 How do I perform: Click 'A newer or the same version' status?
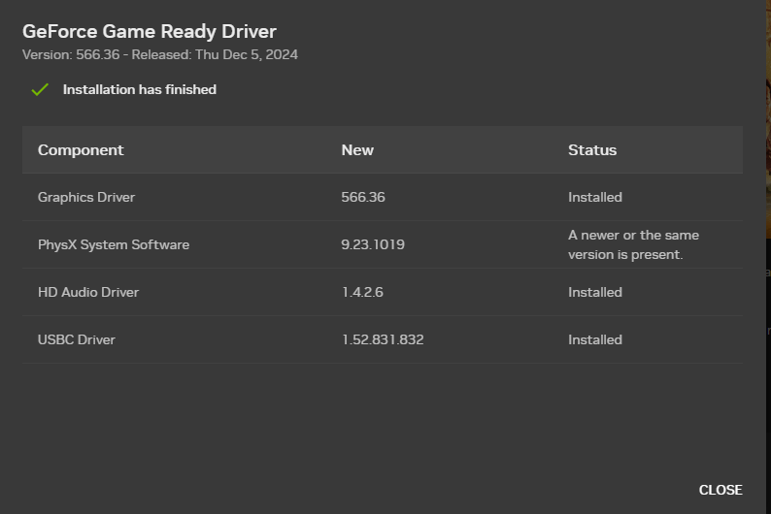click(633, 244)
